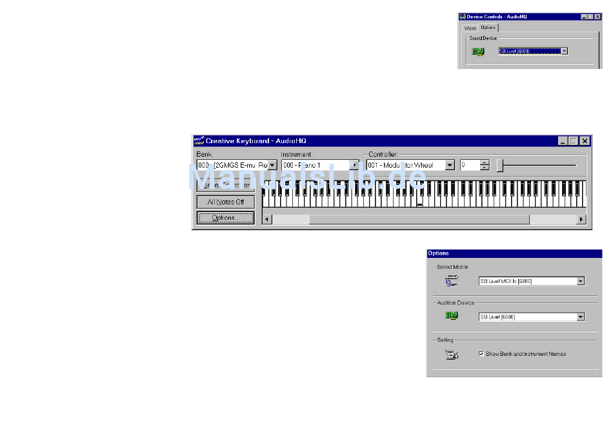Click the sound card icon under Audition Device
Viewport: 613px width, 421px height.
pos(452,315)
